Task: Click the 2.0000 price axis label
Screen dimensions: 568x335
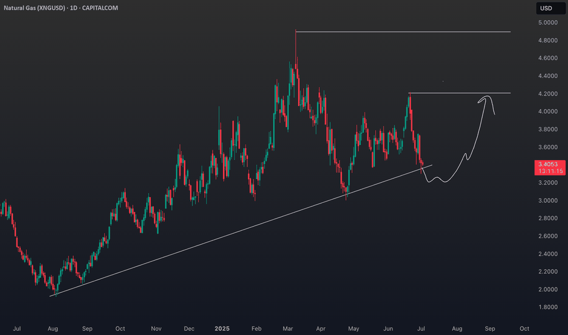Action: 548,289
